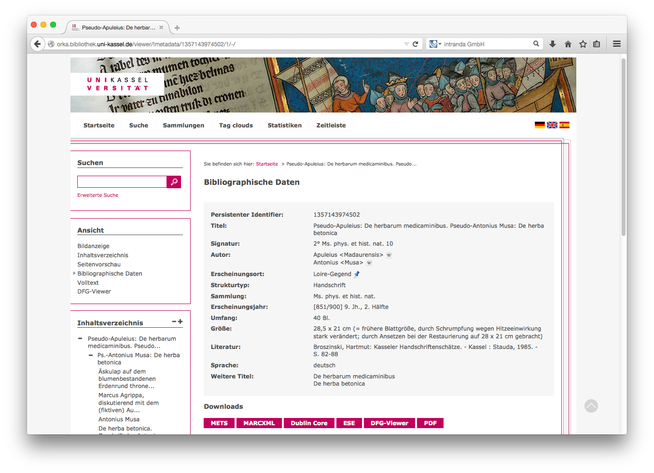Open the URL history dropdown arrow
This screenshot has height=473, width=654.
pos(406,44)
